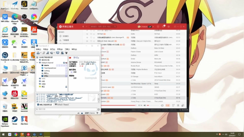Viewport: 244px width, 137px height.
Task: Click TeamSpeak chat bubble toolbar icon
Action: click(58, 53)
